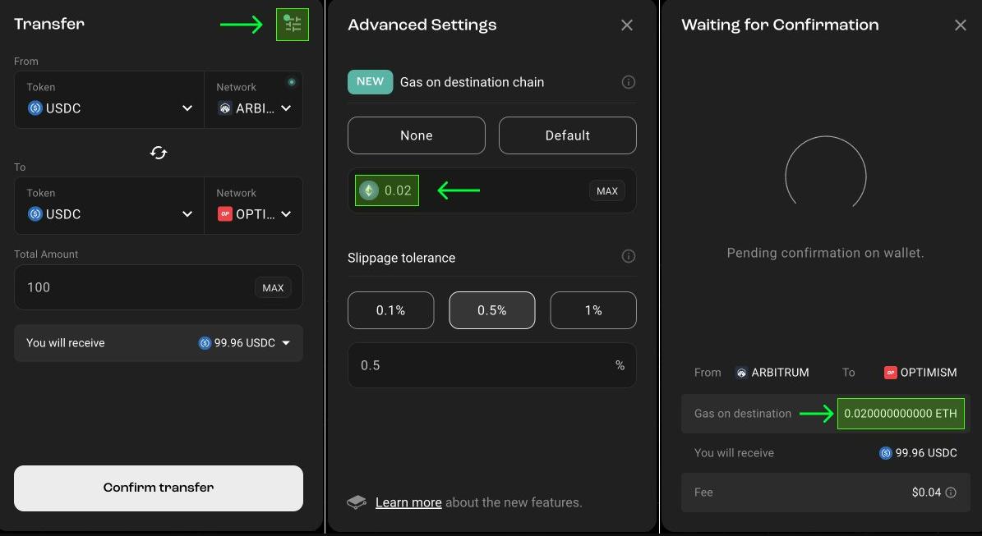Open the From network Arbitrum dropdown
The height and width of the screenshot is (536, 982).
coord(254,108)
